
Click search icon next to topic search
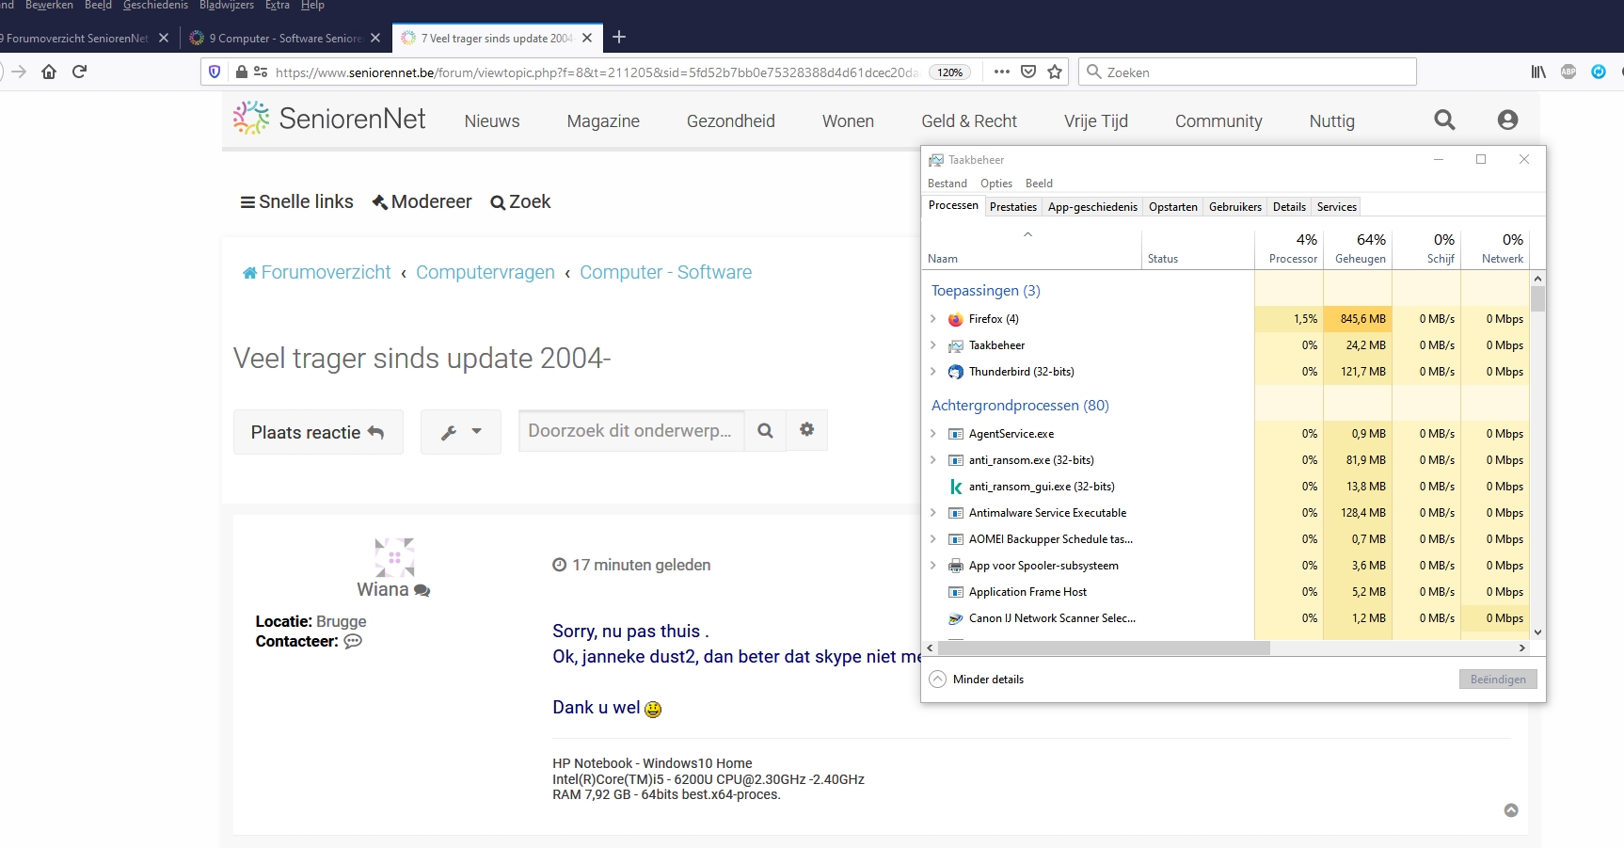pos(765,431)
